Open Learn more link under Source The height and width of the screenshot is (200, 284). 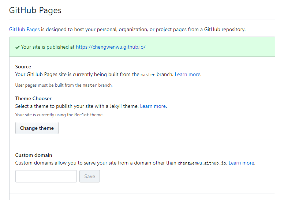click(187, 74)
